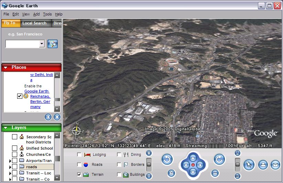Click the zoom slider handle
The height and width of the screenshot is (183, 283).
tap(149, 165)
